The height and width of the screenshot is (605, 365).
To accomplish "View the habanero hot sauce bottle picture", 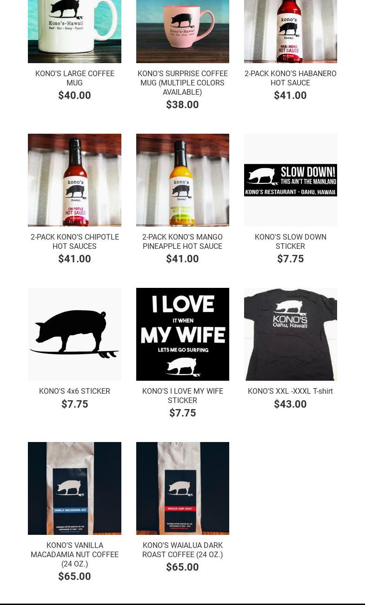I will [x=291, y=31].
